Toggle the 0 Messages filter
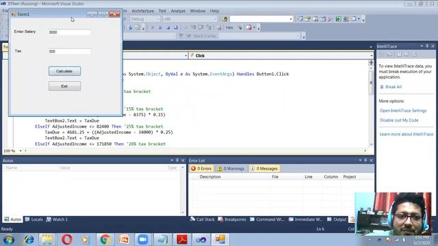The width and height of the screenshot is (438, 246). (x=264, y=169)
